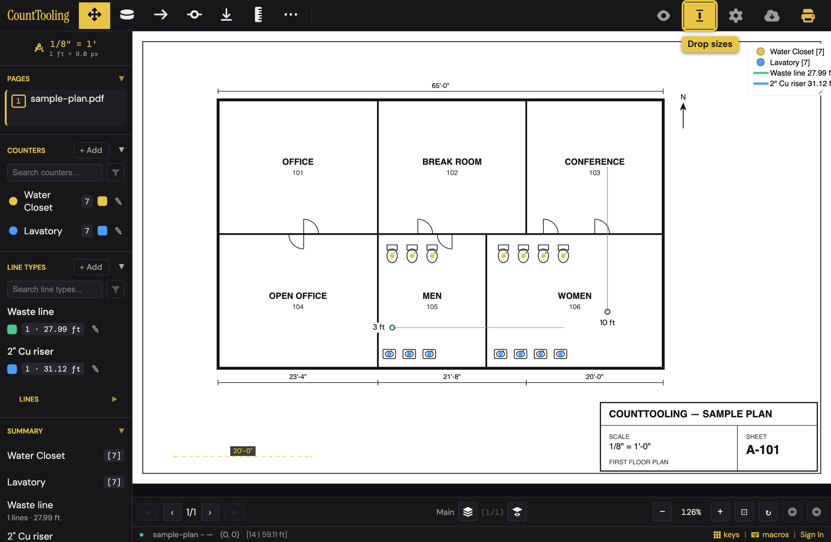The width and height of the screenshot is (831, 542).
Task: Click Sign In link
Action: click(812, 535)
